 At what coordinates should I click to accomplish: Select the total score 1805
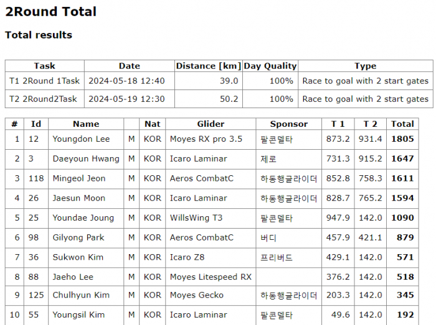coord(402,139)
